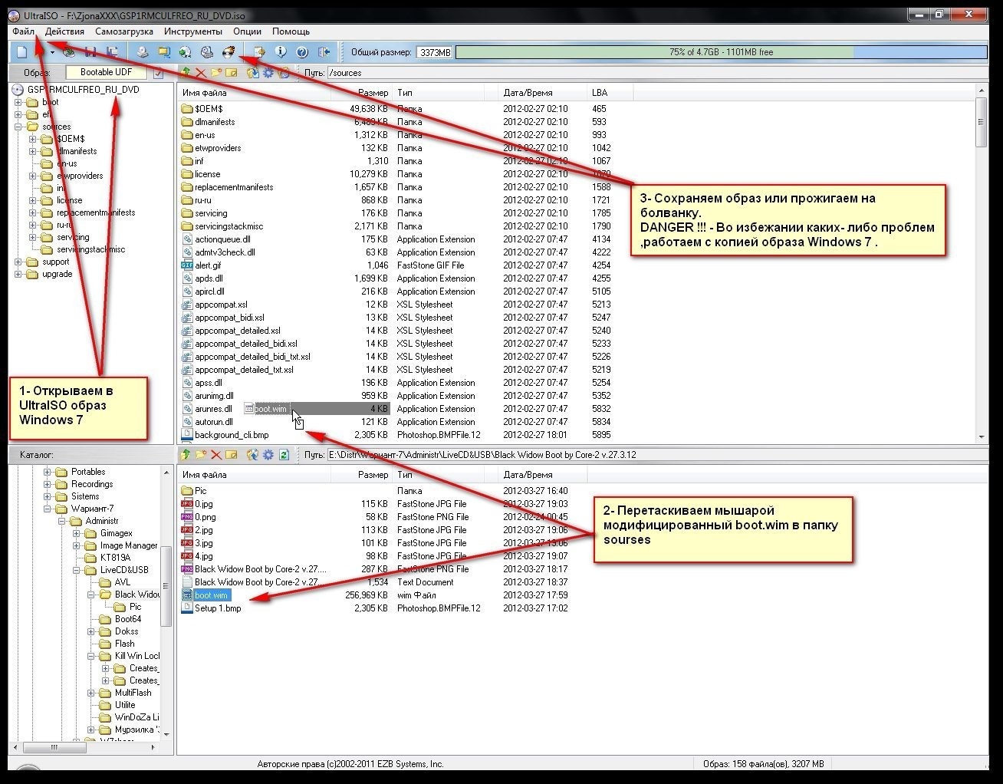Click the red Delete icon in the image pane
Viewport: 1003px width, 784px height.
coord(201,72)
